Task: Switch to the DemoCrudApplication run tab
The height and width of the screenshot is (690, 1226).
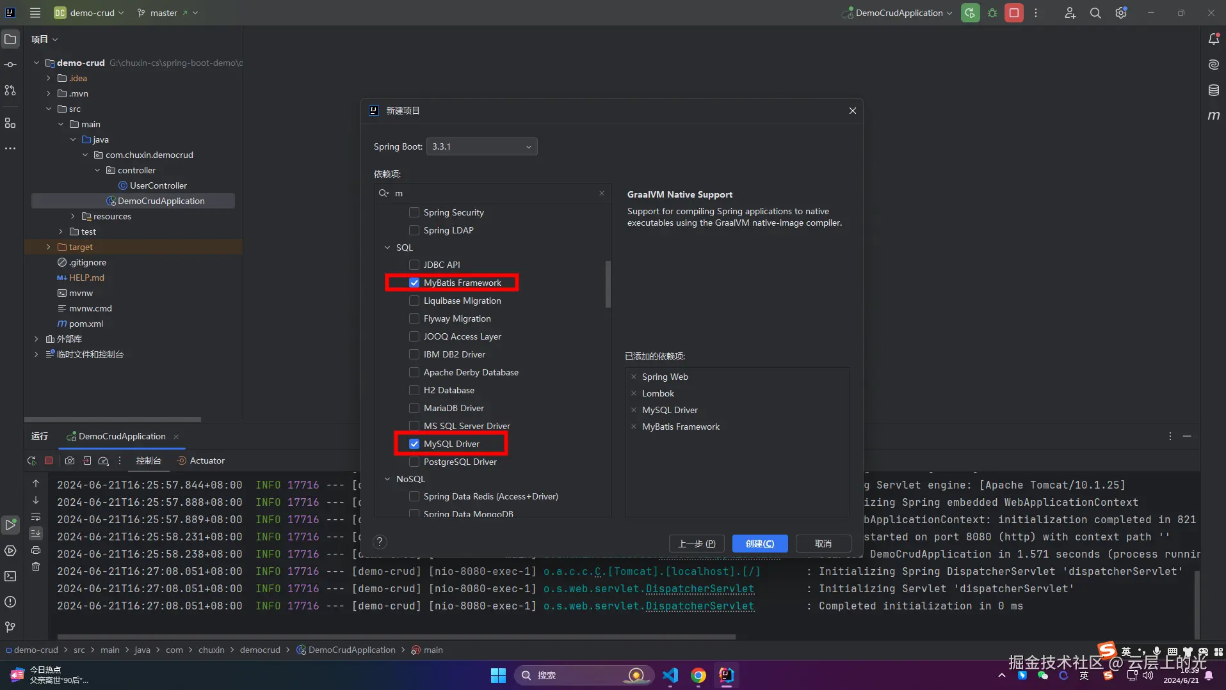Action: tap(122, 436)
